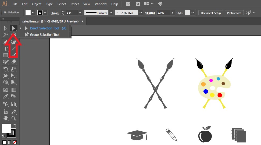Choose the Column Graph tool

14,104
